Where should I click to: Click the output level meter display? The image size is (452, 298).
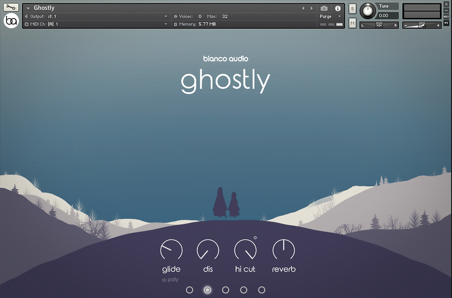422,11
